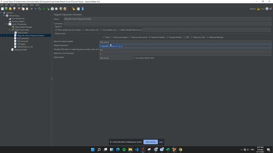
Task: Click the Expand all plus icon
Action: 32,8
